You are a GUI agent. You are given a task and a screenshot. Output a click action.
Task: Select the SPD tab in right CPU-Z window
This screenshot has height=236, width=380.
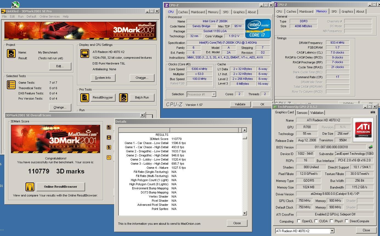tap(334, 12)
